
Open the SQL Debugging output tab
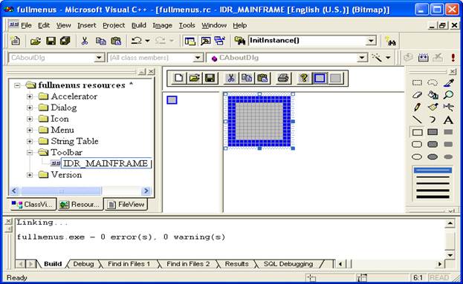point(288,264)
